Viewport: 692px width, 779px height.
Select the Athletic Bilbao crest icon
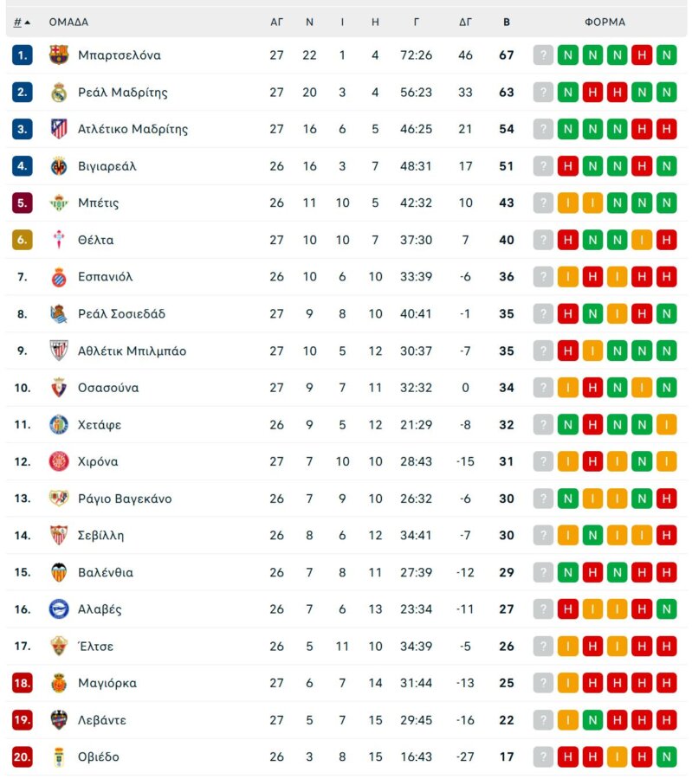coord(58,351)
